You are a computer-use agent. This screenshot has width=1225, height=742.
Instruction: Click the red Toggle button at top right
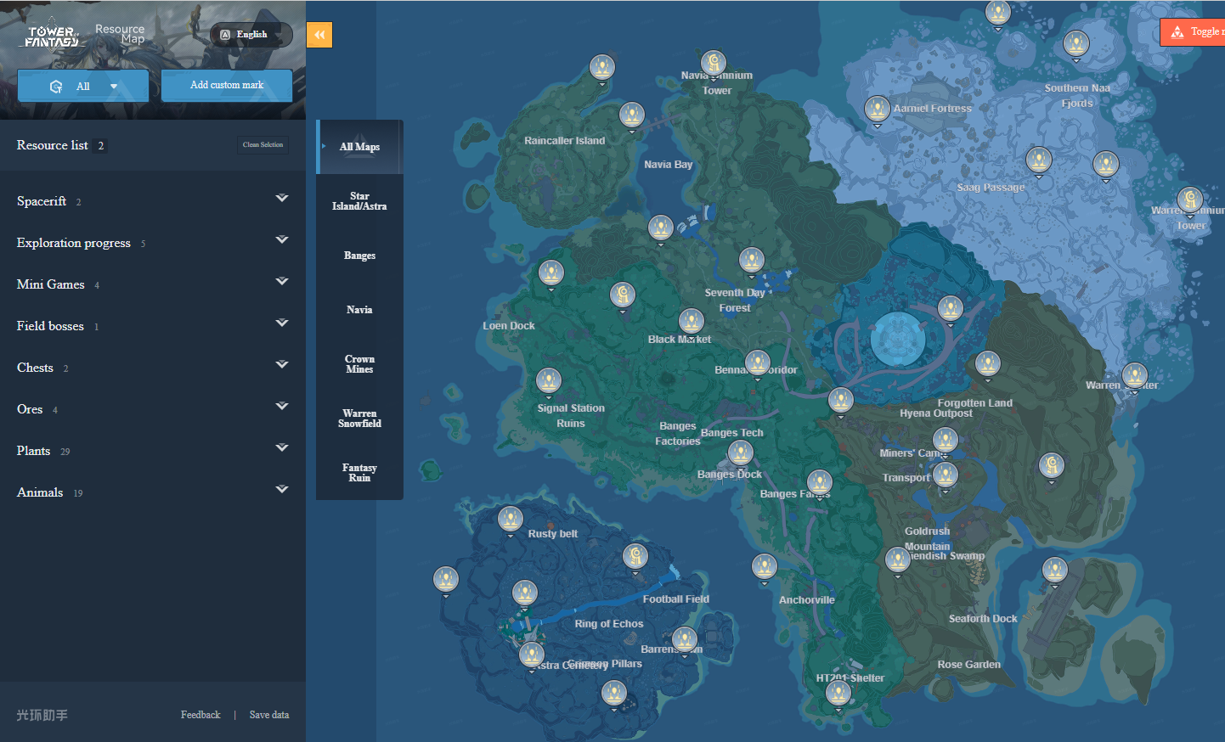(1193, 32)
